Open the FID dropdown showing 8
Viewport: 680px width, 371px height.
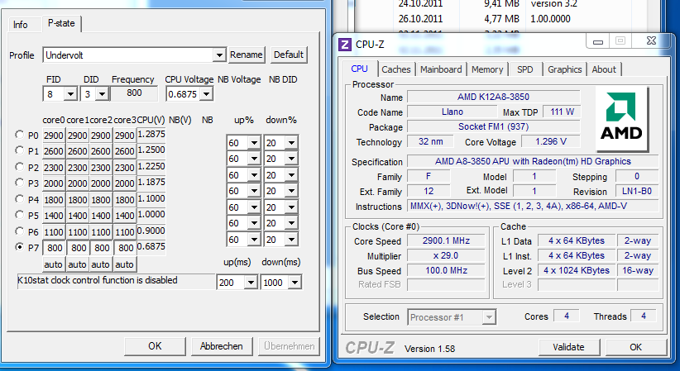click(70, 94)
